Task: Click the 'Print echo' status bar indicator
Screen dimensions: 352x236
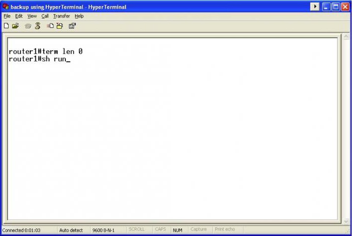Action: click(x=225, y=229)
